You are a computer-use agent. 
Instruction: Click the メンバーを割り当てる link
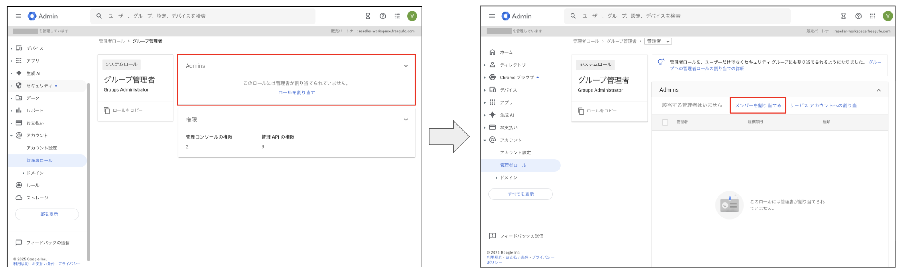pyautogui.click(x=758, y=106)
